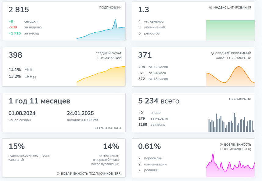Open the ПОДПИСЧИКИ card title

(110, 8)
